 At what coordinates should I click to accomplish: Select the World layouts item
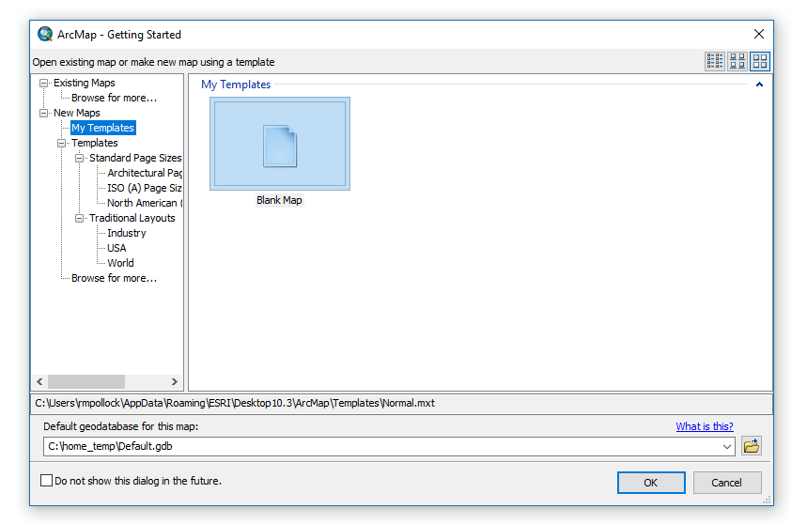pos(120,263)
